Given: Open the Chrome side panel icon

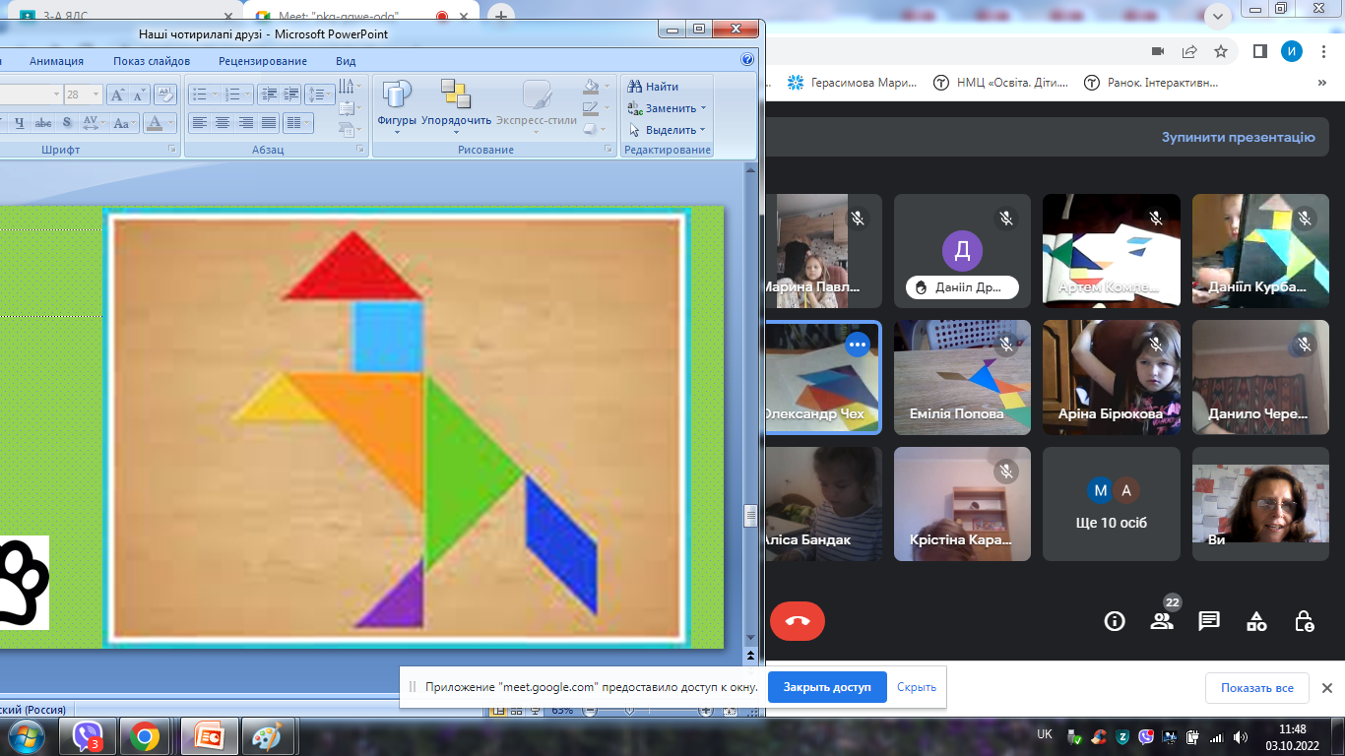Looking at the screenshot, I should click(1259, 51).
